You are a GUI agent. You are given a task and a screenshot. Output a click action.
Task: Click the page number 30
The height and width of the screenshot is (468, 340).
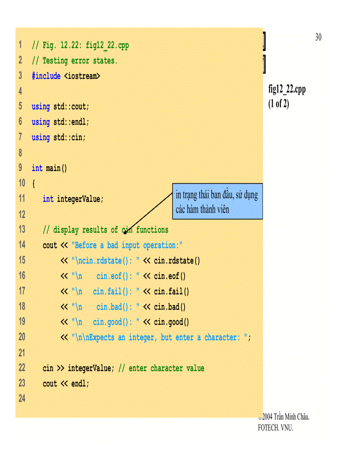pos(318,37)
